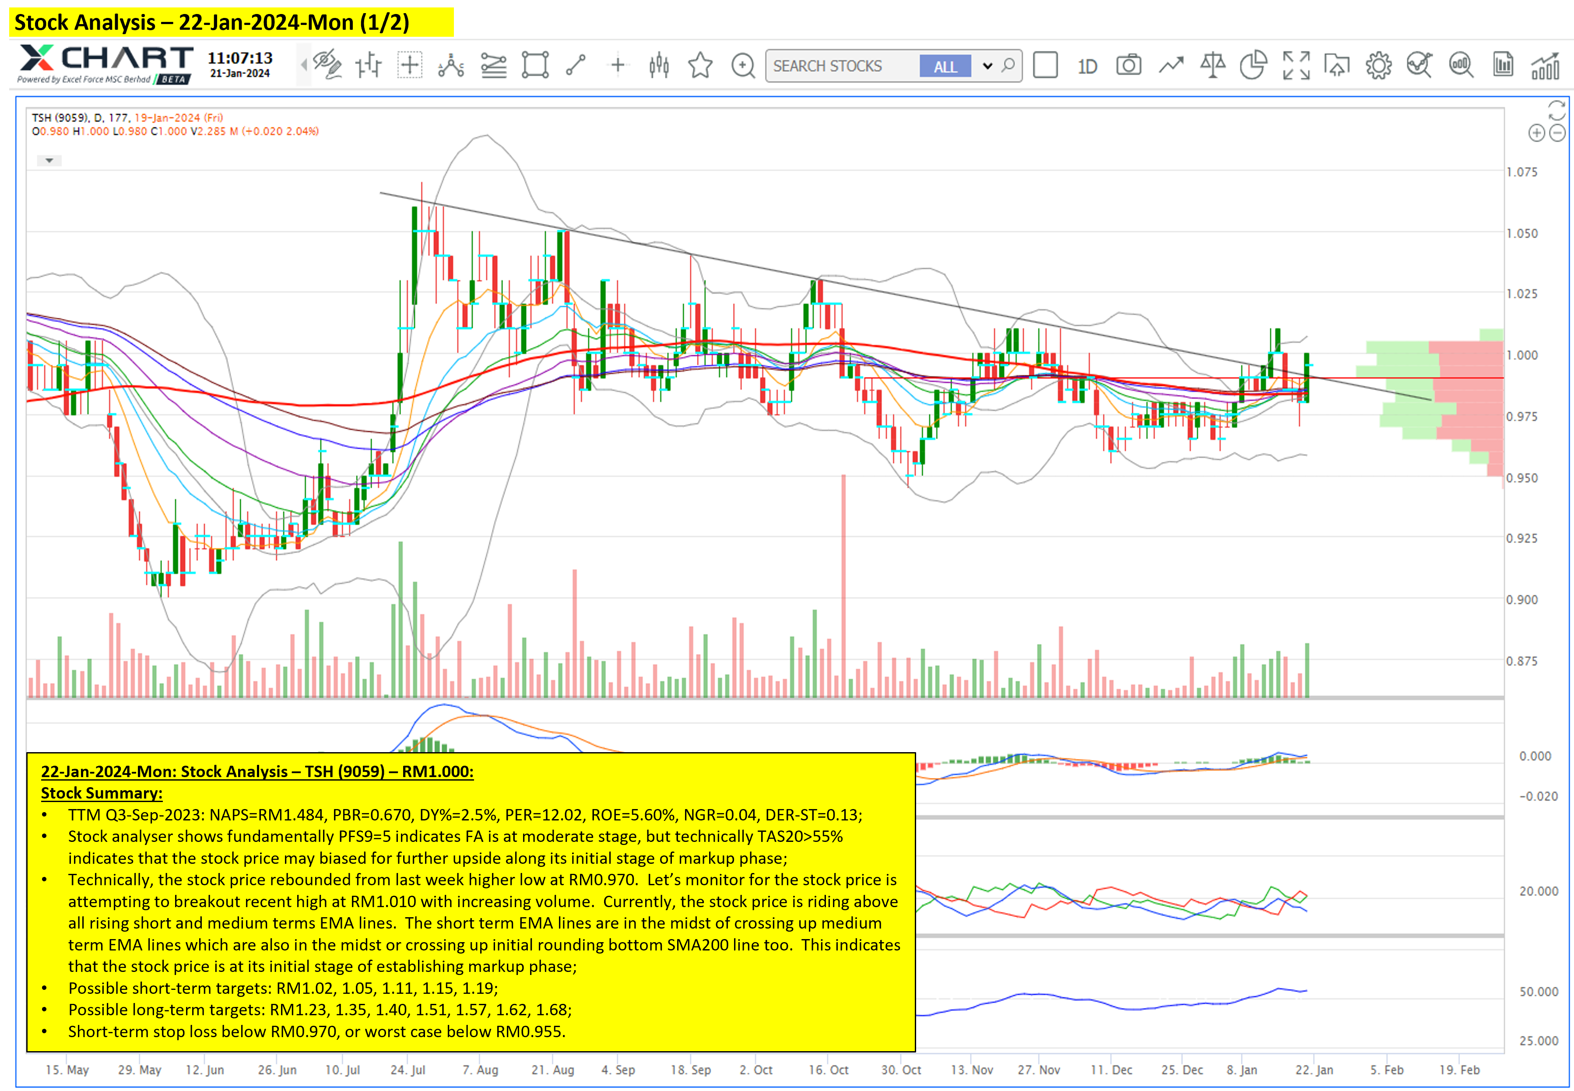Open chart settings gear icon

[x=1378, y=66]
